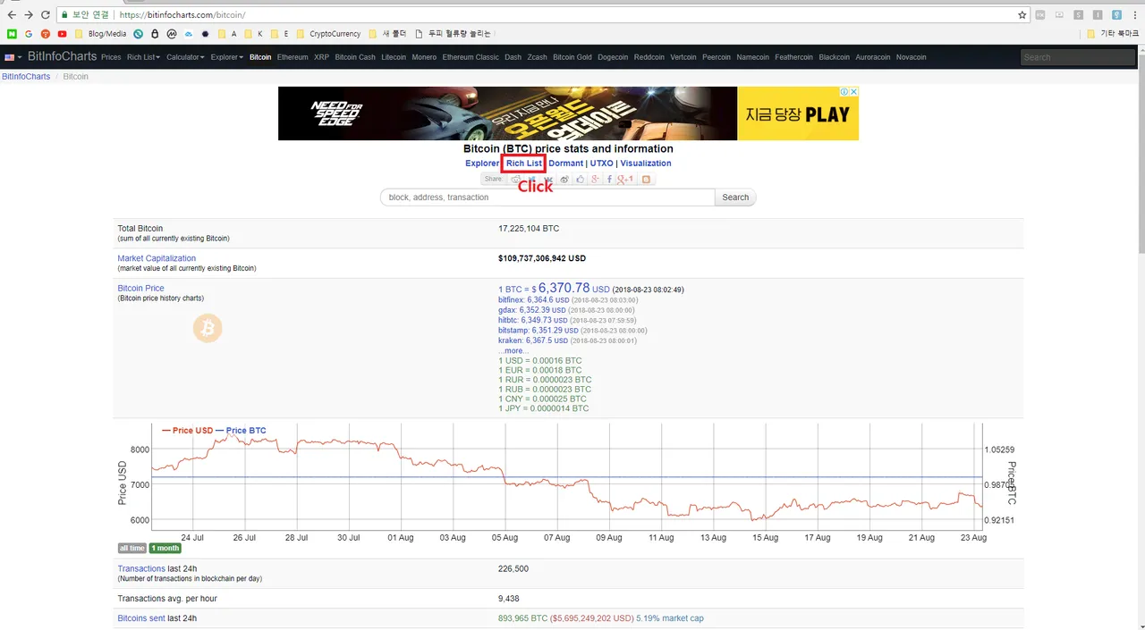The height and width of the screenshot is (630, 1145).
Task: Expand the Calculator navbar dropdown
Action: 185,57
